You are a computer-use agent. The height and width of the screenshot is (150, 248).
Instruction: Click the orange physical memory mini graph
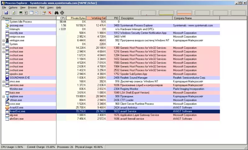pos(184,13)
